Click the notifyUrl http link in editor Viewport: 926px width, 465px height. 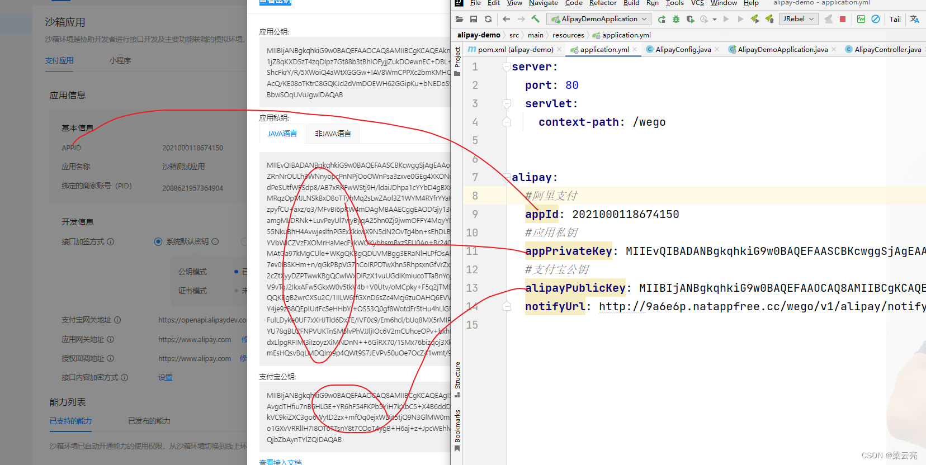(x=762, y=306)
